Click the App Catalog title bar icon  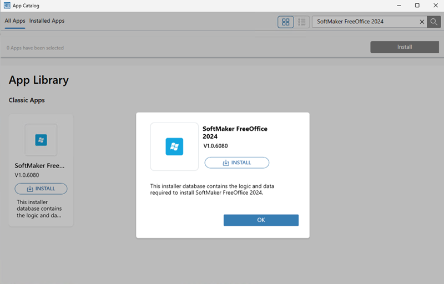click(7, 6)
